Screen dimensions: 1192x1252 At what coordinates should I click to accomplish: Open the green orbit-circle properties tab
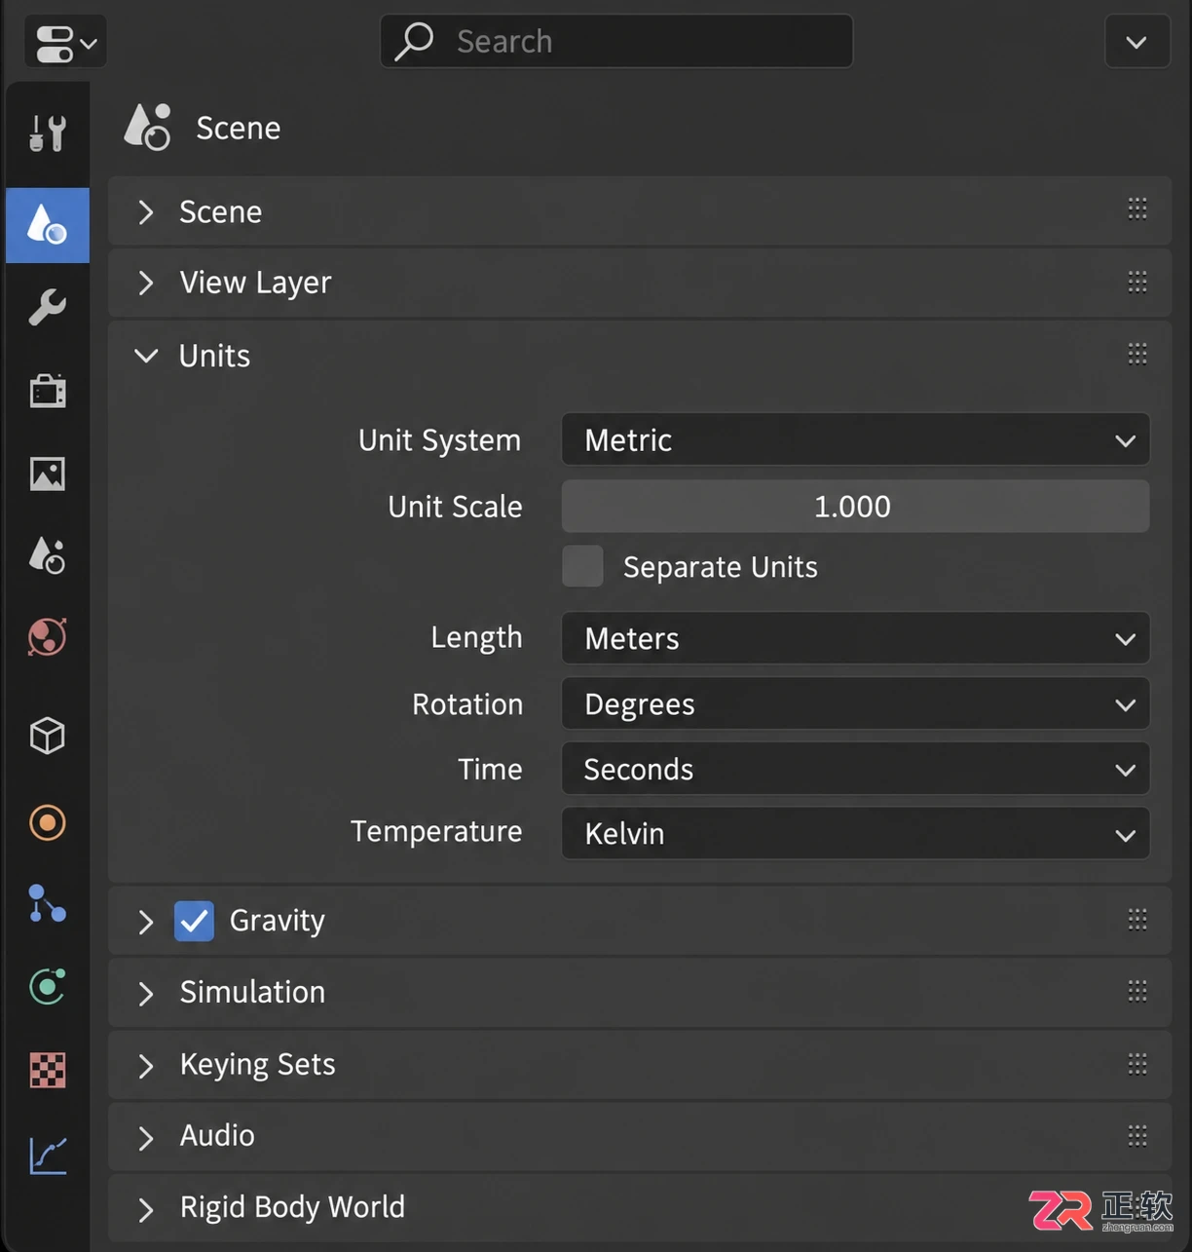coord(47,987)
